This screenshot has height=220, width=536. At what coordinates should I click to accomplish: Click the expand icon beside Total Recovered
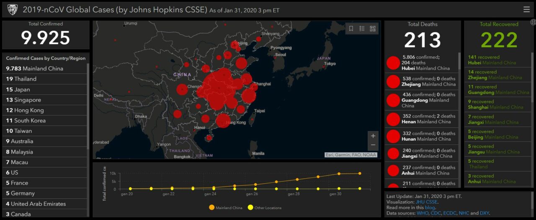533,22
